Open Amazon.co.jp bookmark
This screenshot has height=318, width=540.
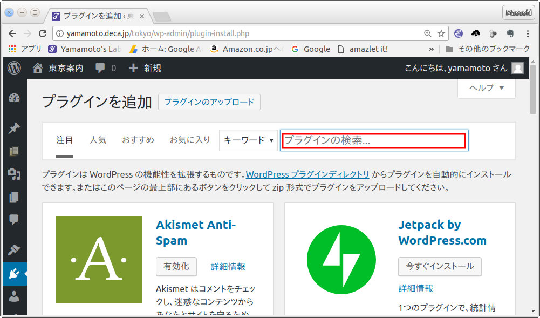(x=247, y=49)
